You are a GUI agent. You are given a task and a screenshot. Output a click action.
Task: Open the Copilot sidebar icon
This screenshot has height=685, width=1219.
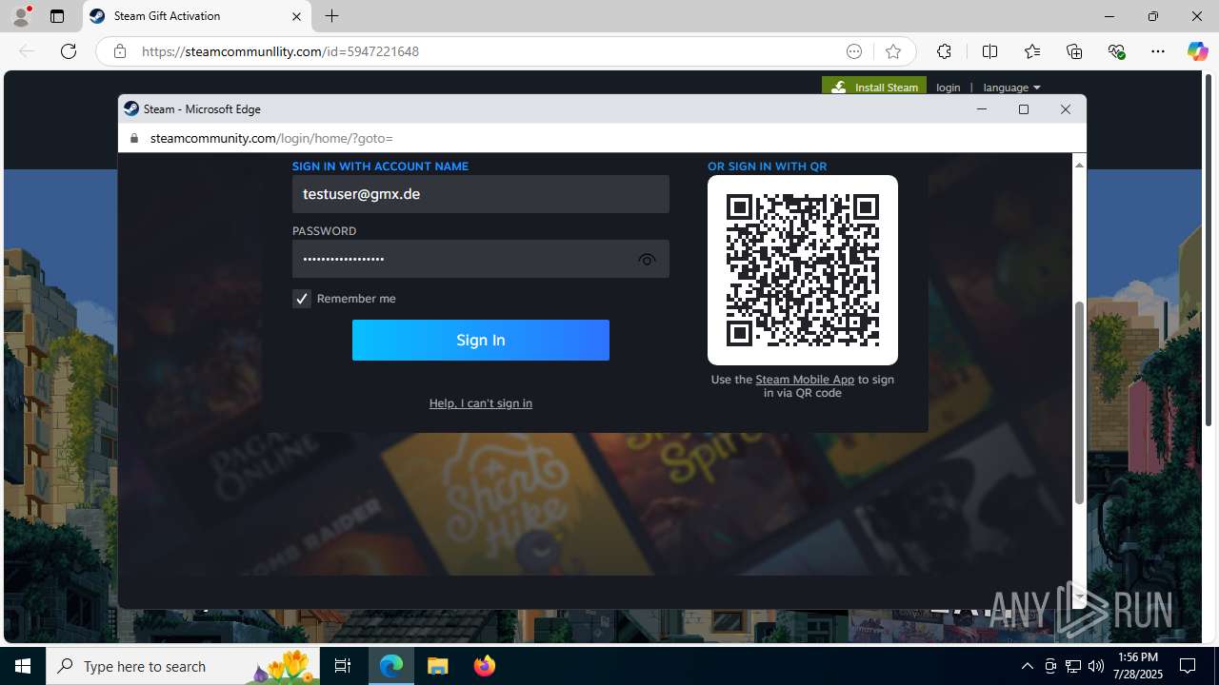coord(1197,51)
